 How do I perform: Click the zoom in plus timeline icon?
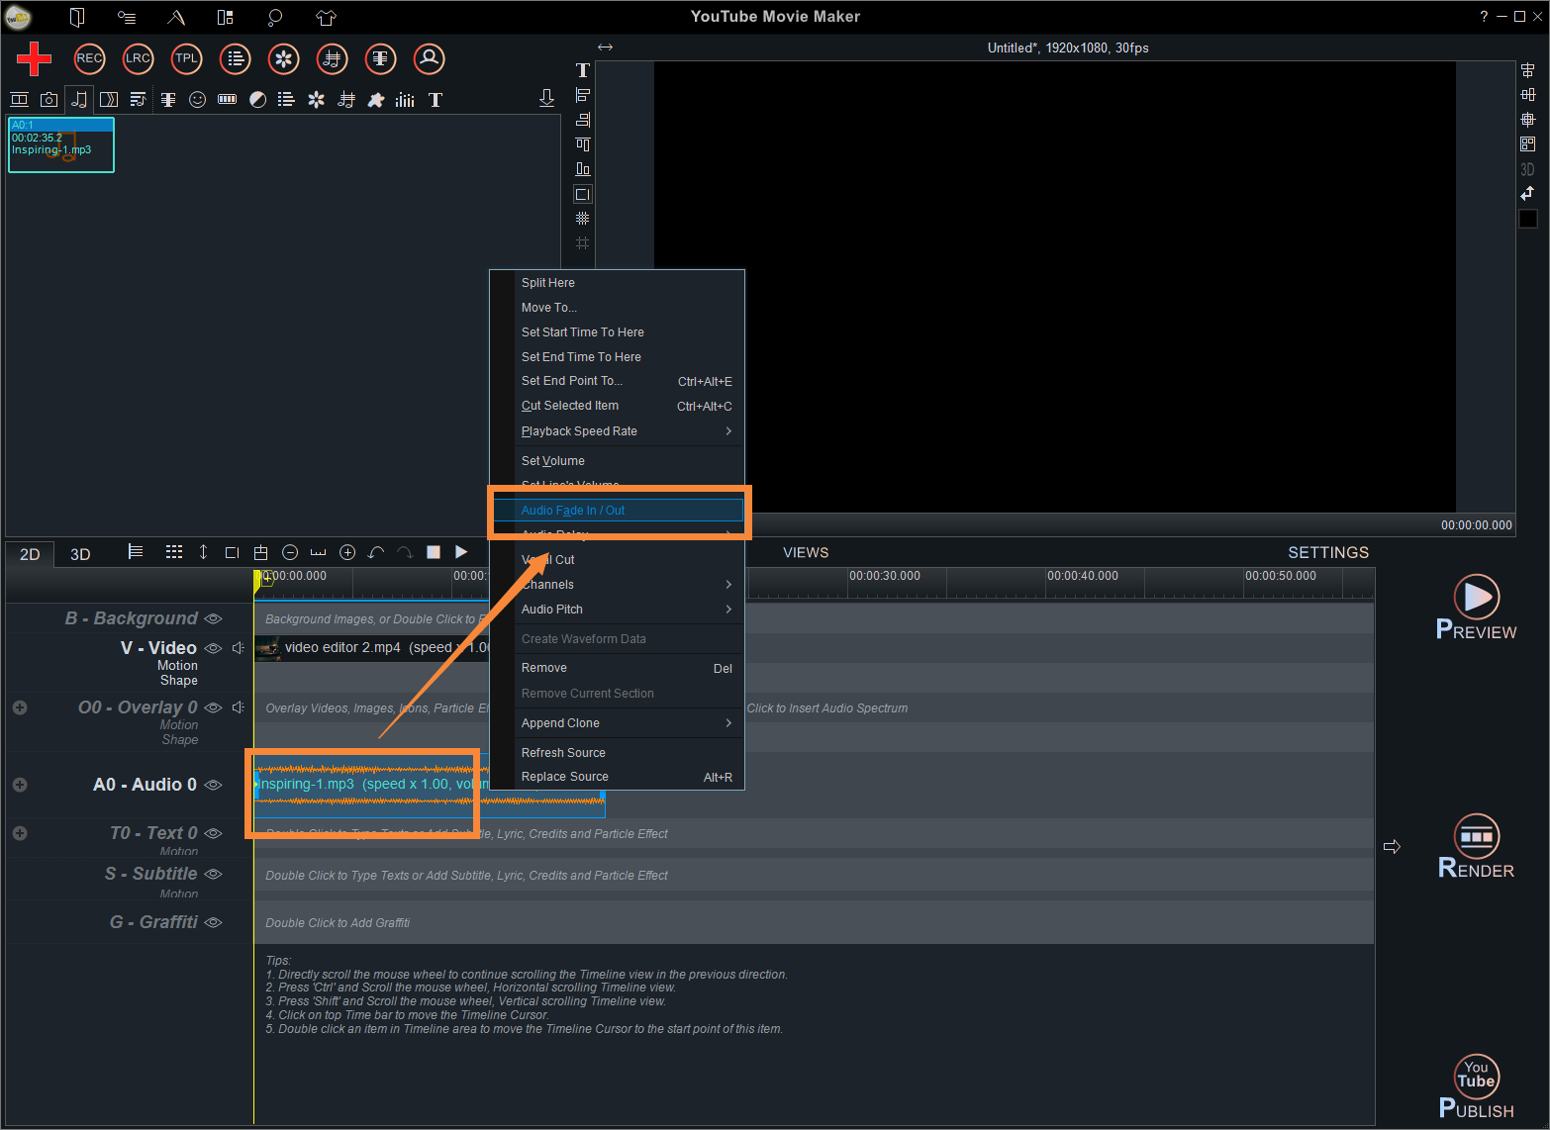tap(347, 552)
